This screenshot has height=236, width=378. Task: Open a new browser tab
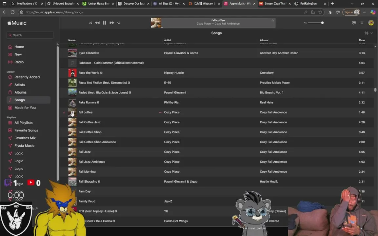point(332,4)
